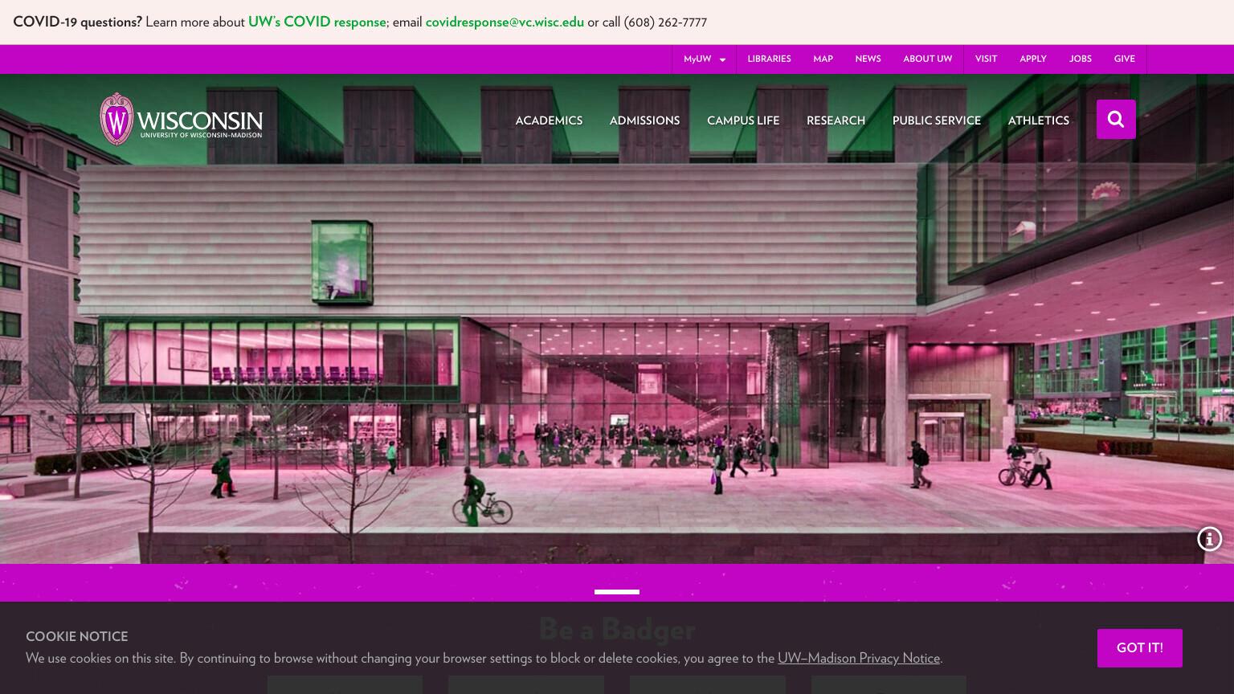Click the covidresponse@vc.wisc.edu email link
The width and height of the screenshot is (1234, 694).
pyautogui.click(x=505, y=22)
